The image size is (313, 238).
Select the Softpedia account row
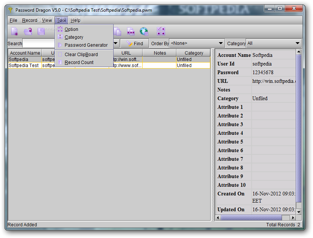click(109, 59)
